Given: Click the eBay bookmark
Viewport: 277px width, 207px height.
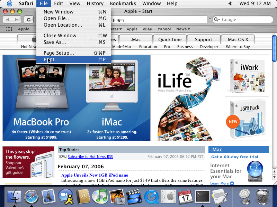Looking at the screenshot, I should [148, 29].
